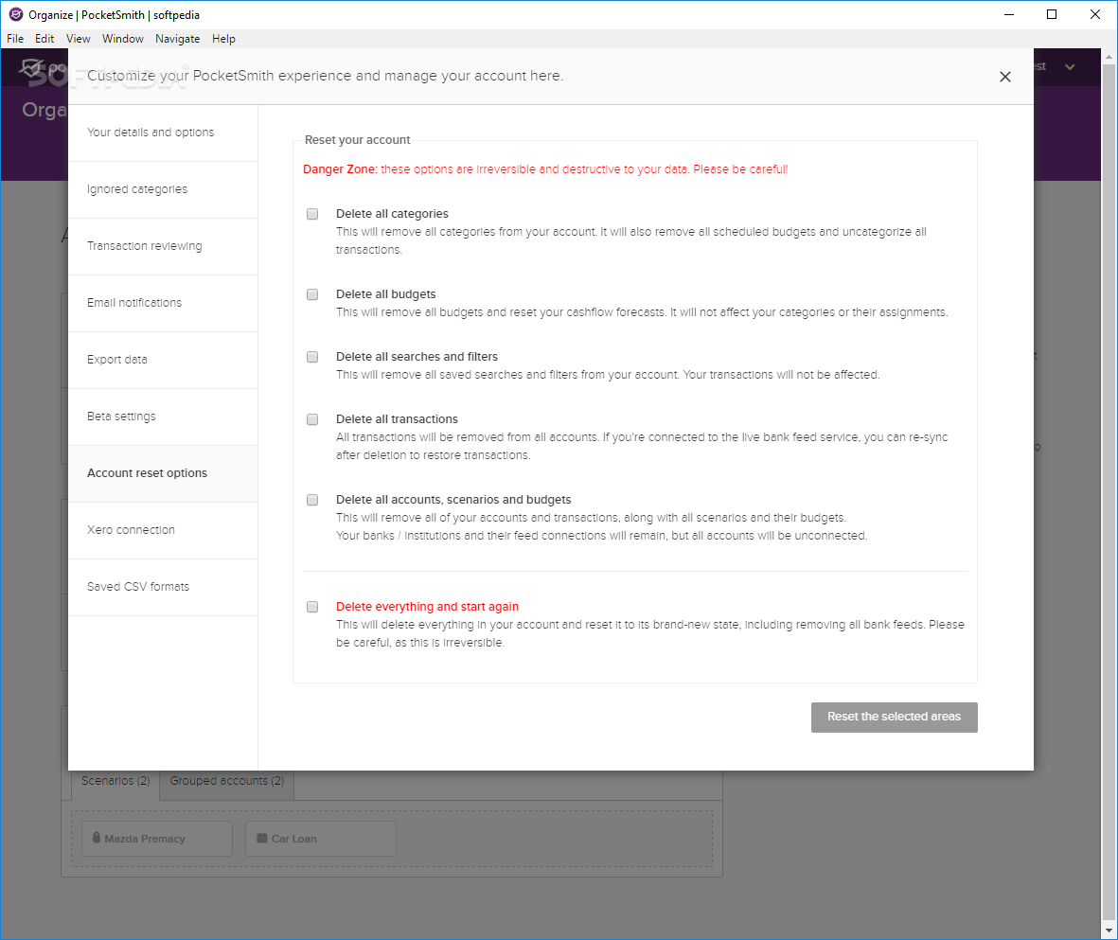
Task: Tick the Delete all categories checkbox
Action: point(312,214)
